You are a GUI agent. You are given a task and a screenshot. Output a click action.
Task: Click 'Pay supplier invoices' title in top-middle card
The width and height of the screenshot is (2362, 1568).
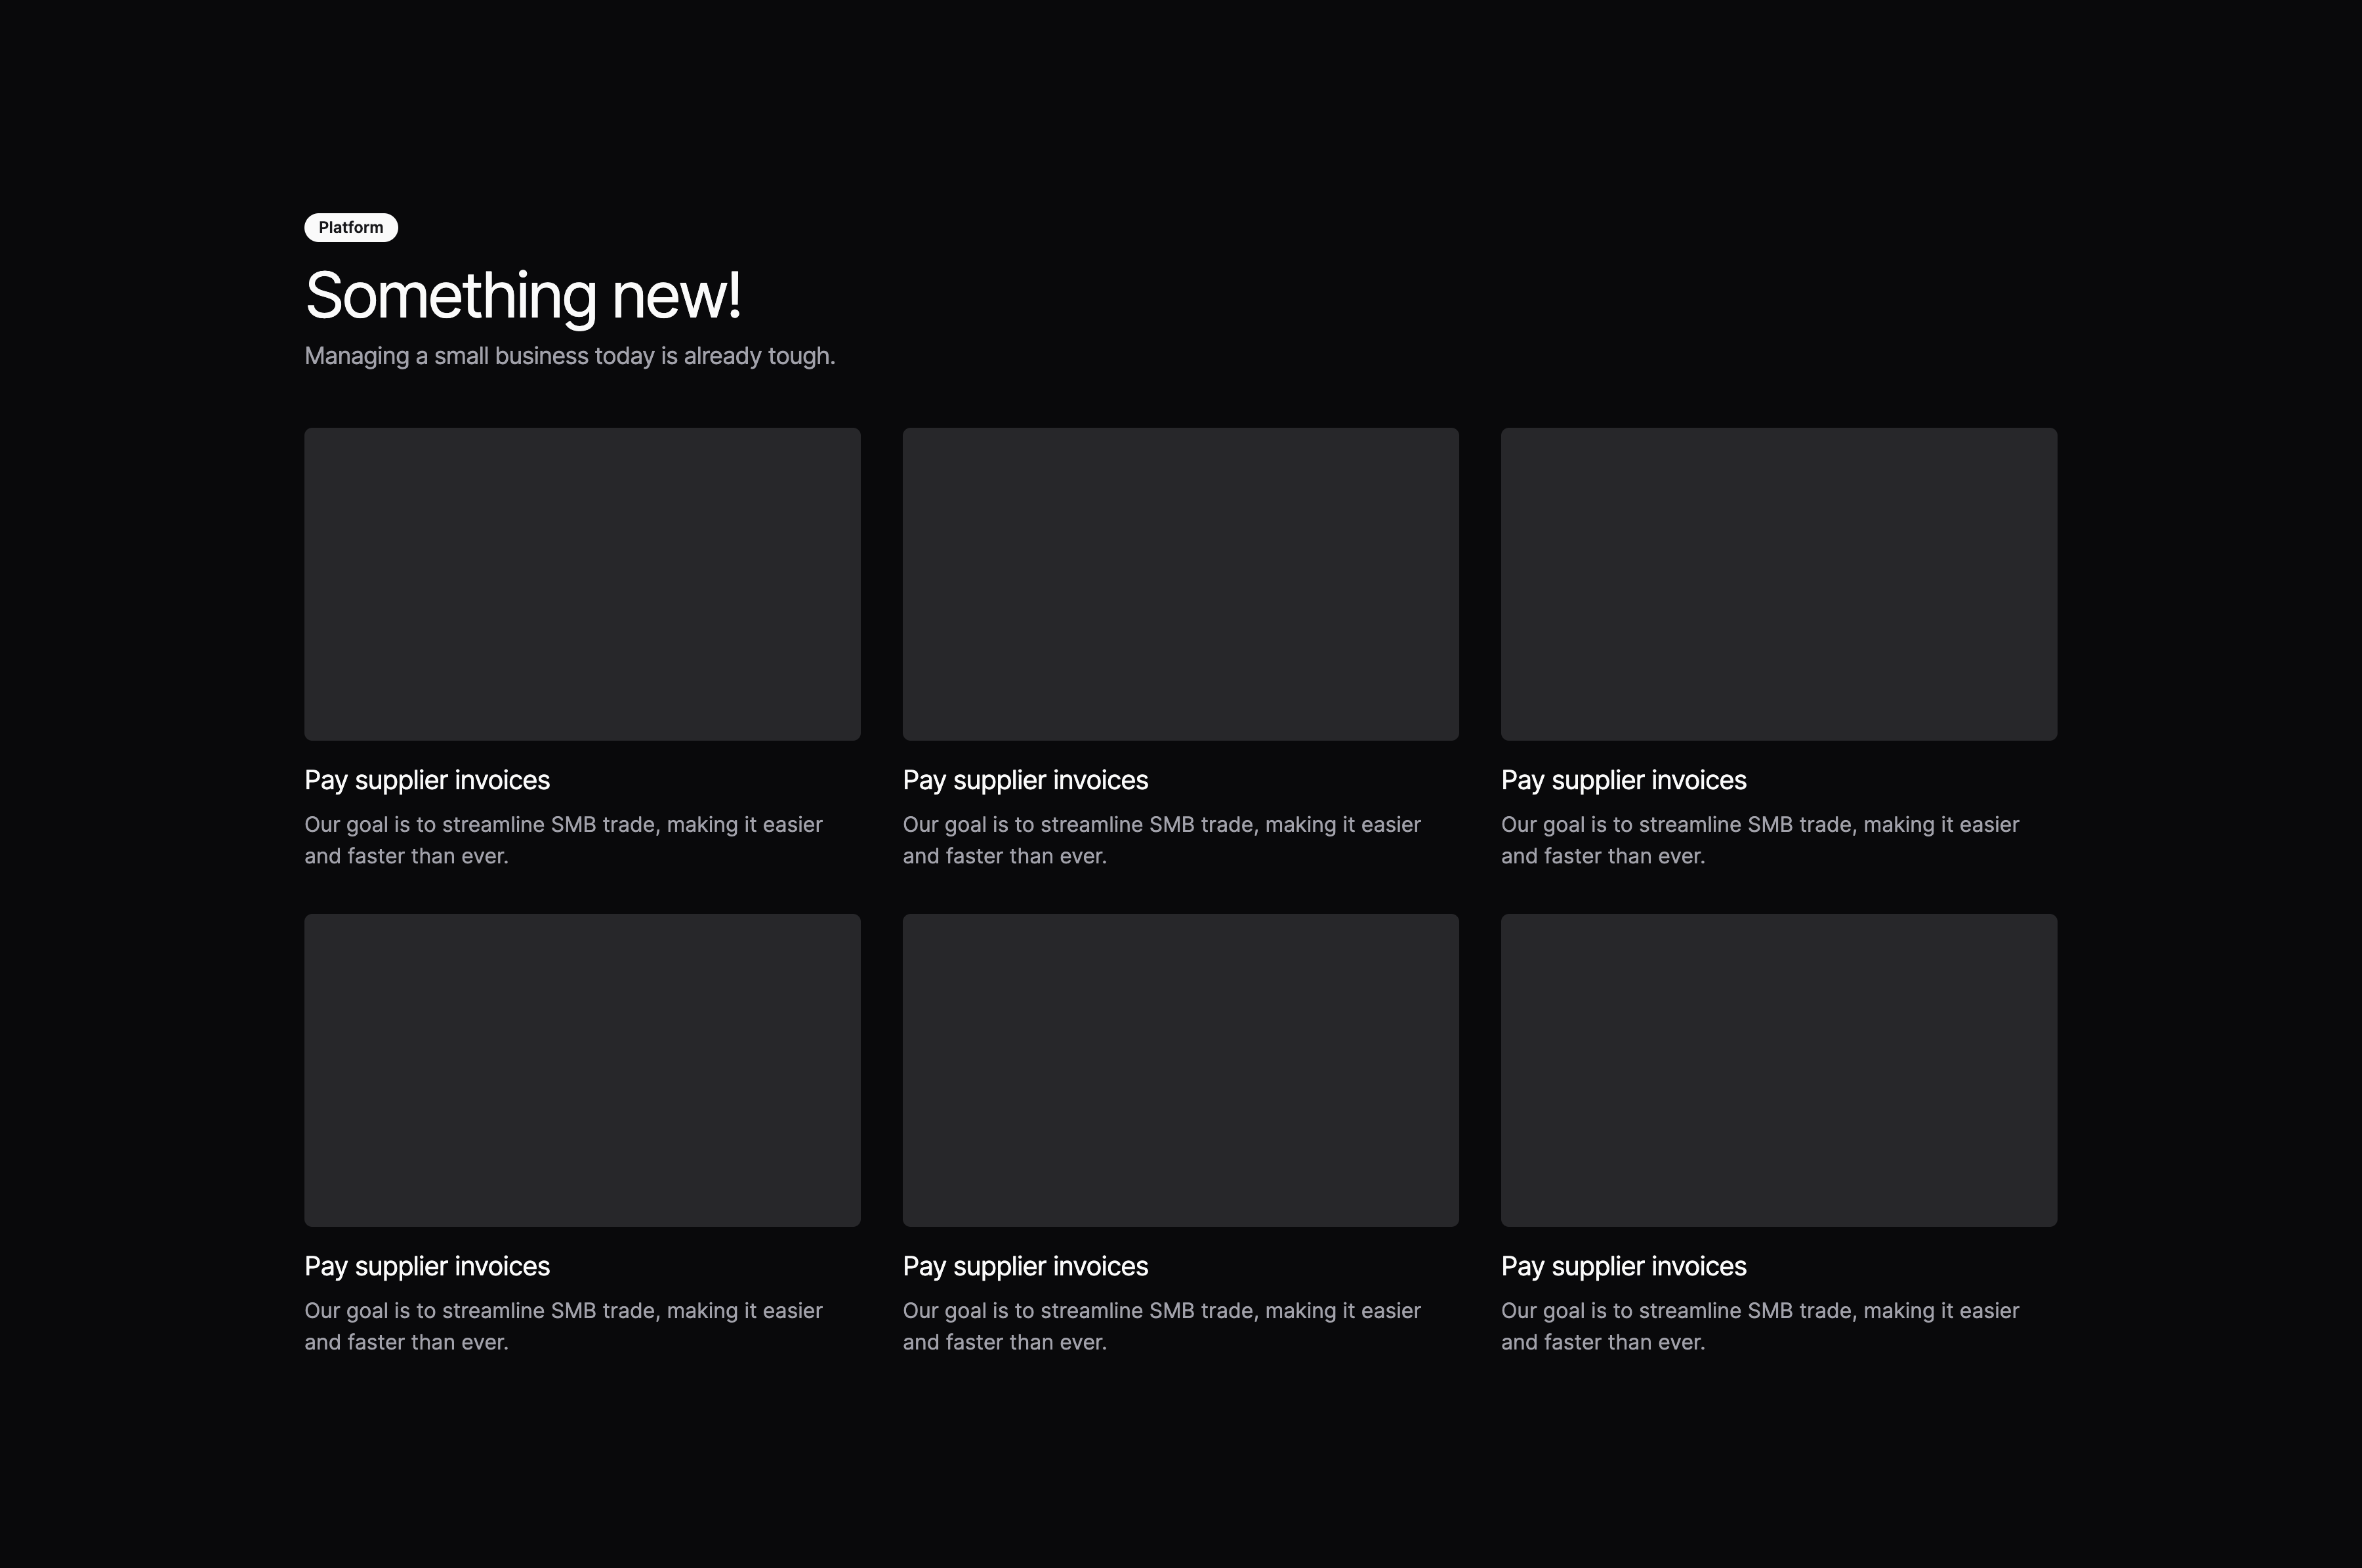pyautogui.click(x=1025, y=780)
